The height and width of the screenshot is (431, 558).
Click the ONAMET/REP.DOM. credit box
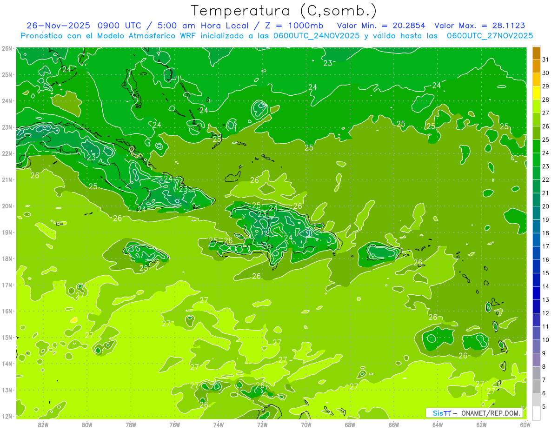point(474,413)
